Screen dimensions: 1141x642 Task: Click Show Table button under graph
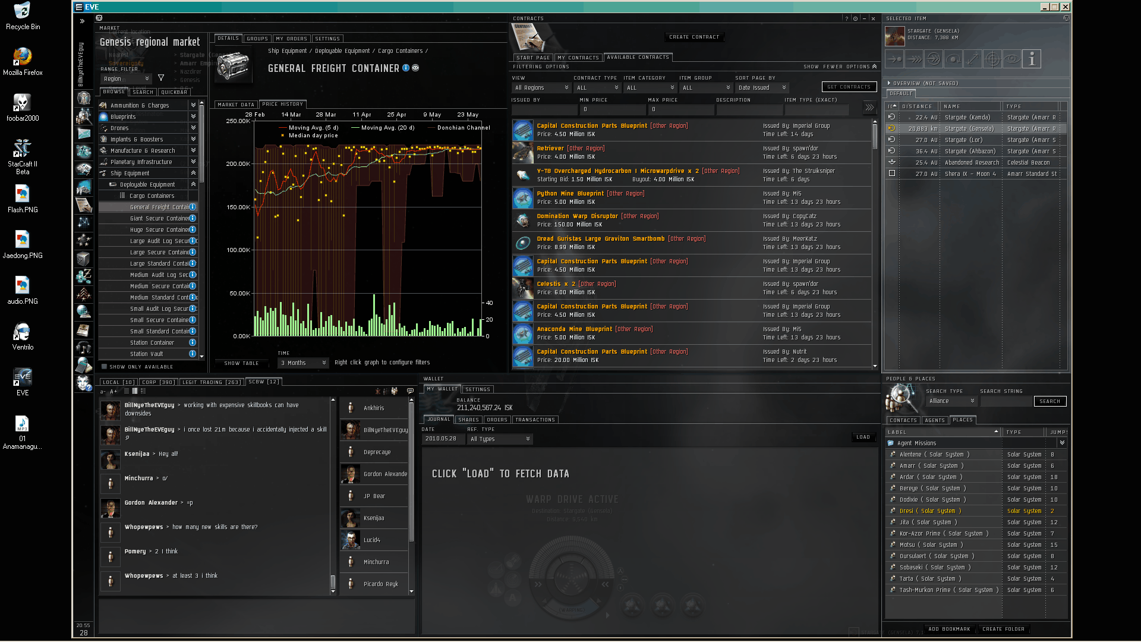pos(241,363)
